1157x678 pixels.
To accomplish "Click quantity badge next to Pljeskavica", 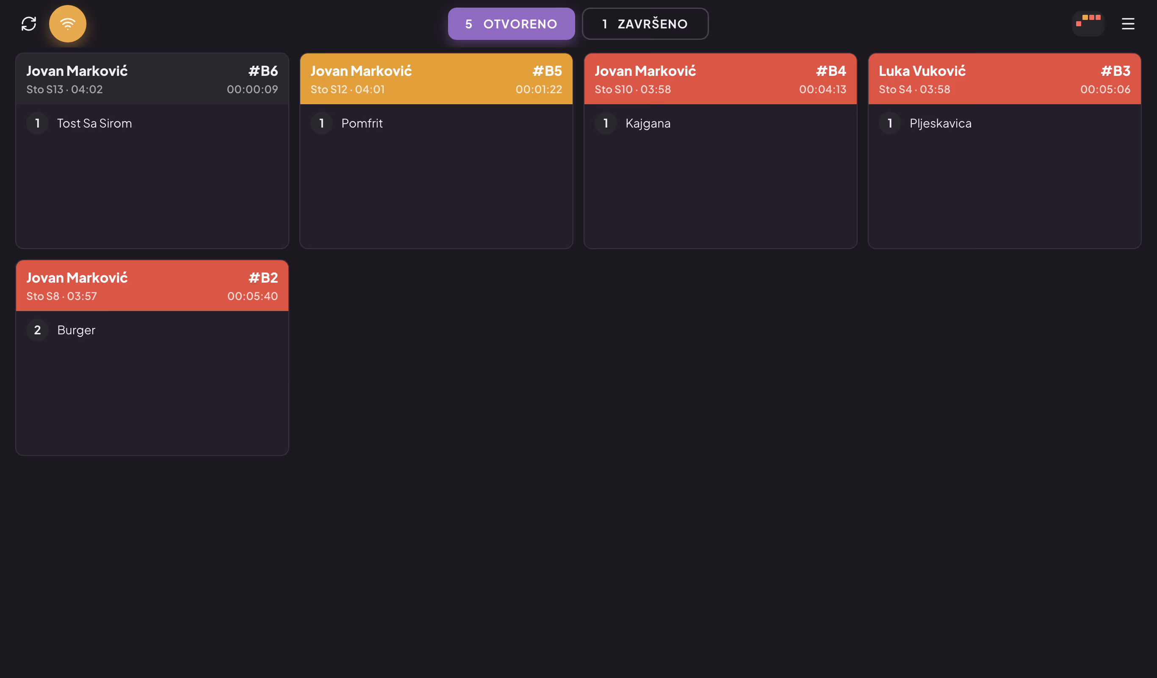I will point(890,123).
